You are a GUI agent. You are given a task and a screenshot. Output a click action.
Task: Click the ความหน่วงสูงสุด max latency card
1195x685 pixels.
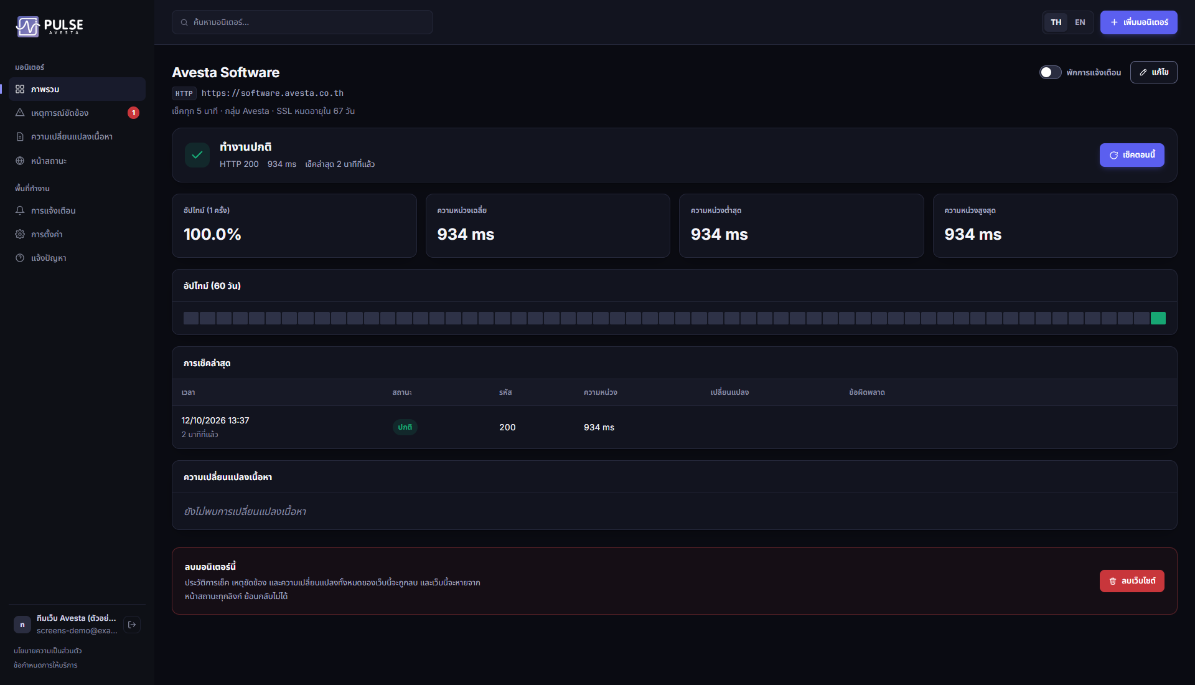pos(1055,225)
